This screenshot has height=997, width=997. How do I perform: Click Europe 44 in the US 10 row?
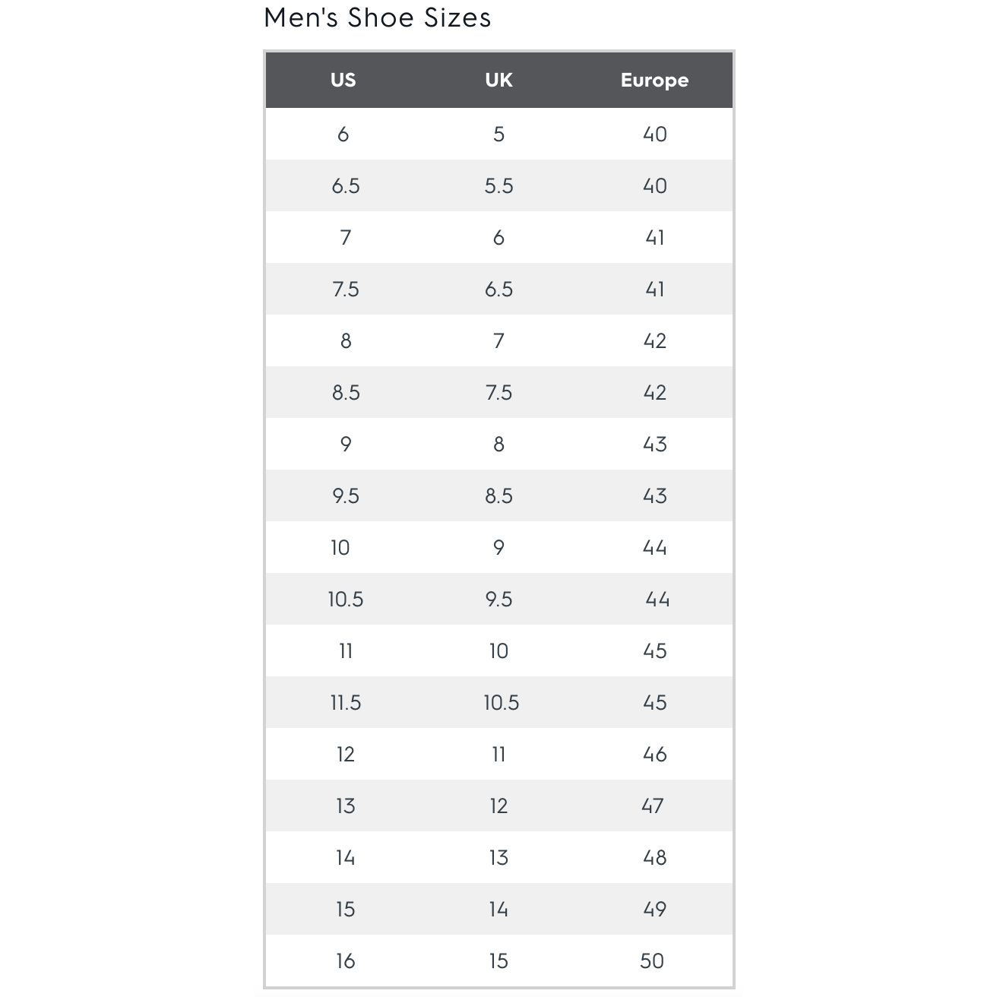click(654, 548)
